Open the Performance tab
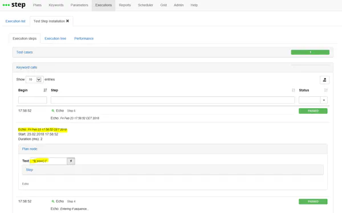This screenshot has height=213, width=342. tap(84, 39)
